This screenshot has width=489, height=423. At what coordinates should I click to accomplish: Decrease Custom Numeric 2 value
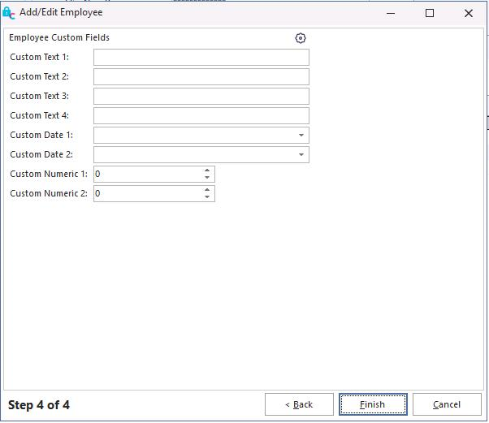207,197
